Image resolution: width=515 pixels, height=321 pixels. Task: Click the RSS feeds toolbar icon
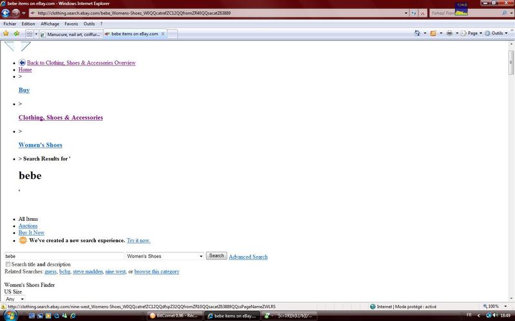[x=434, y=33]
